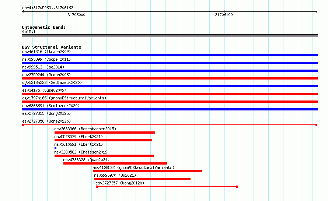Click nsv6368691 (Sedlazeck2020) label
328x201 pixels.
point(51,106)
